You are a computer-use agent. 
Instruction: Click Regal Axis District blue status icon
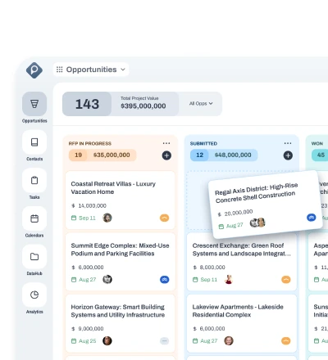pos(312,218)
